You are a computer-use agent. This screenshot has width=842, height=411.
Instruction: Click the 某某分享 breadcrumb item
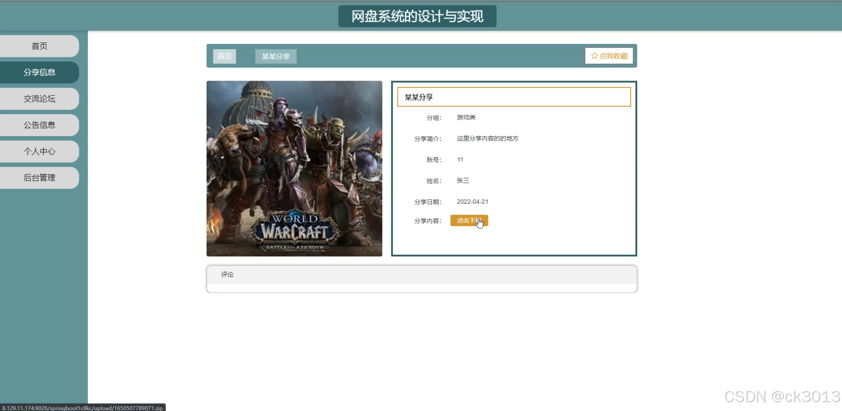point(276,56)
